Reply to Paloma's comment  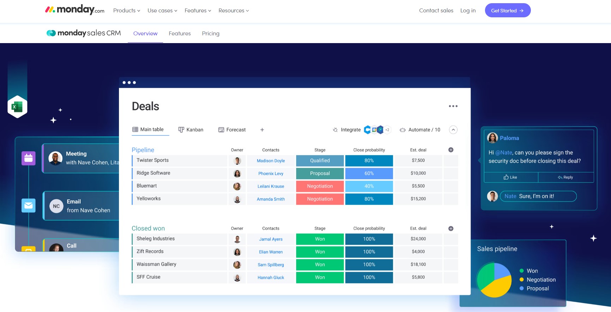click(x=566, y=177)
